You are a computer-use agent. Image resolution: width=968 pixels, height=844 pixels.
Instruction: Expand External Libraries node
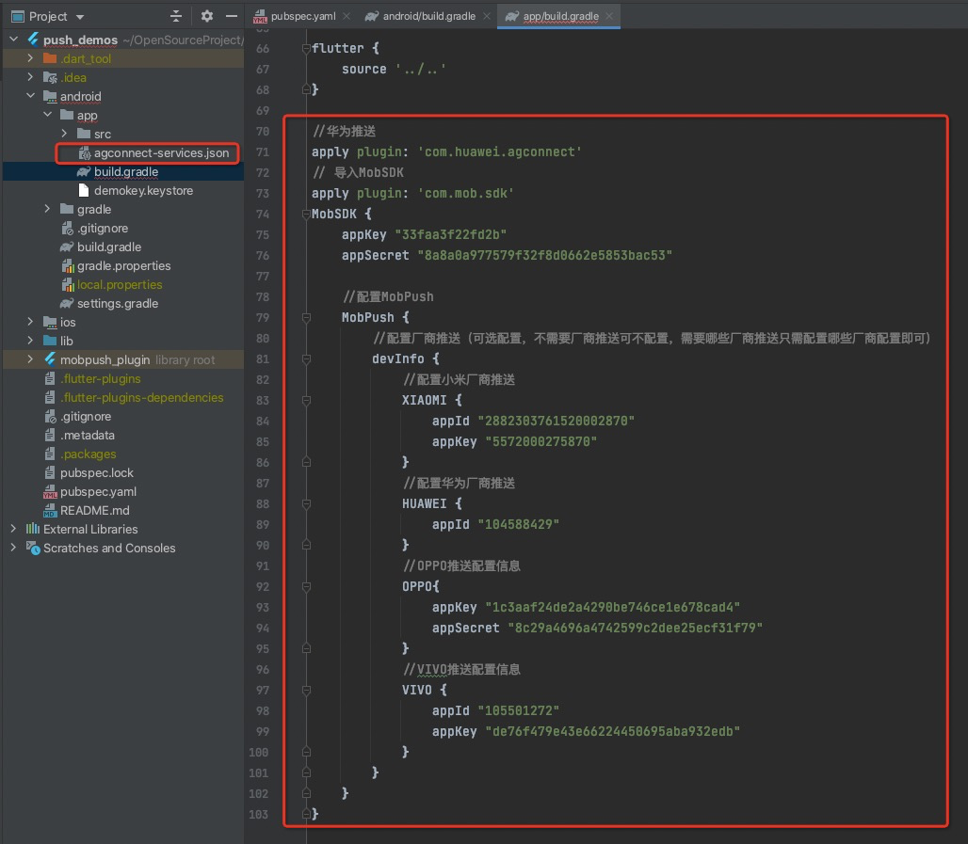pos(14,529)
